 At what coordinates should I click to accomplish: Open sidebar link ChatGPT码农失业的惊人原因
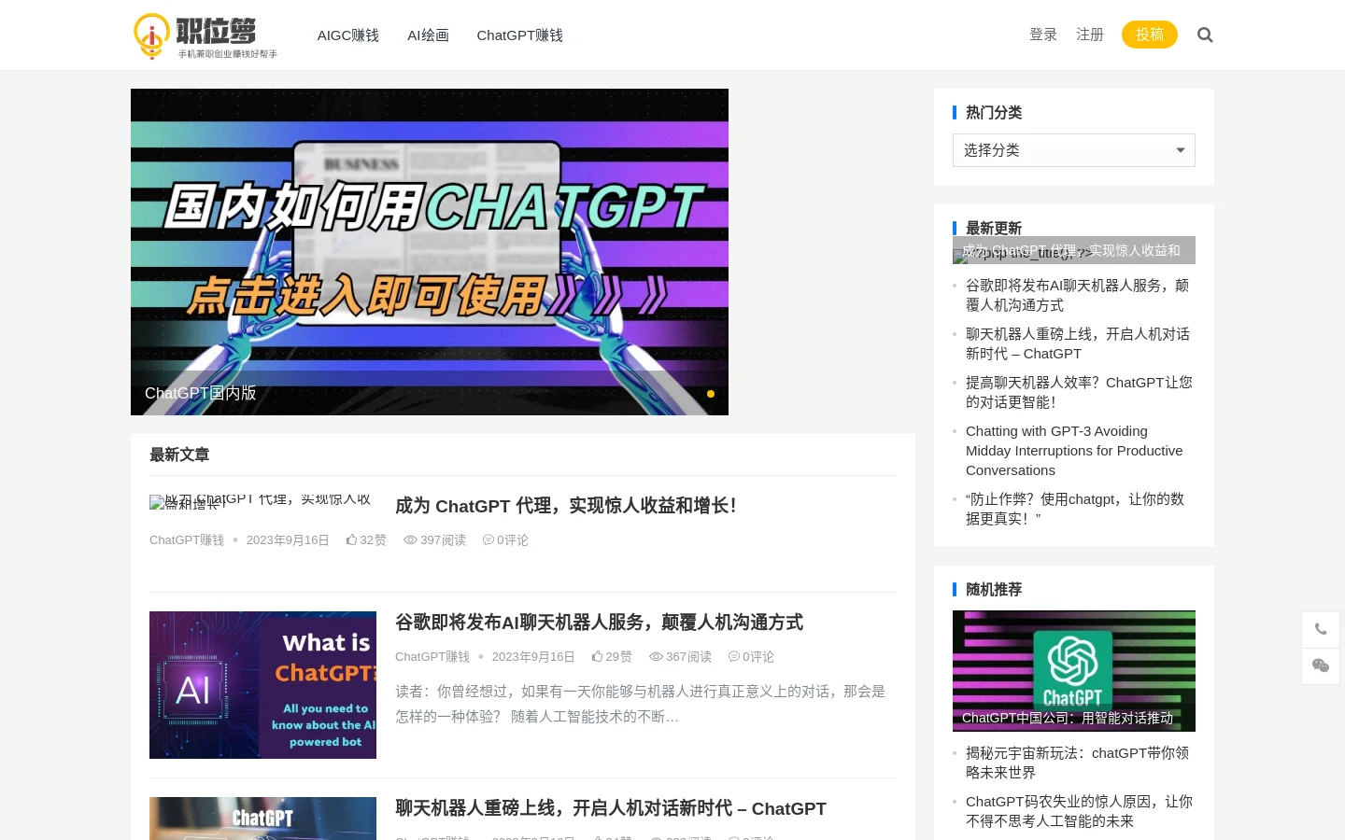(1079, 811)
